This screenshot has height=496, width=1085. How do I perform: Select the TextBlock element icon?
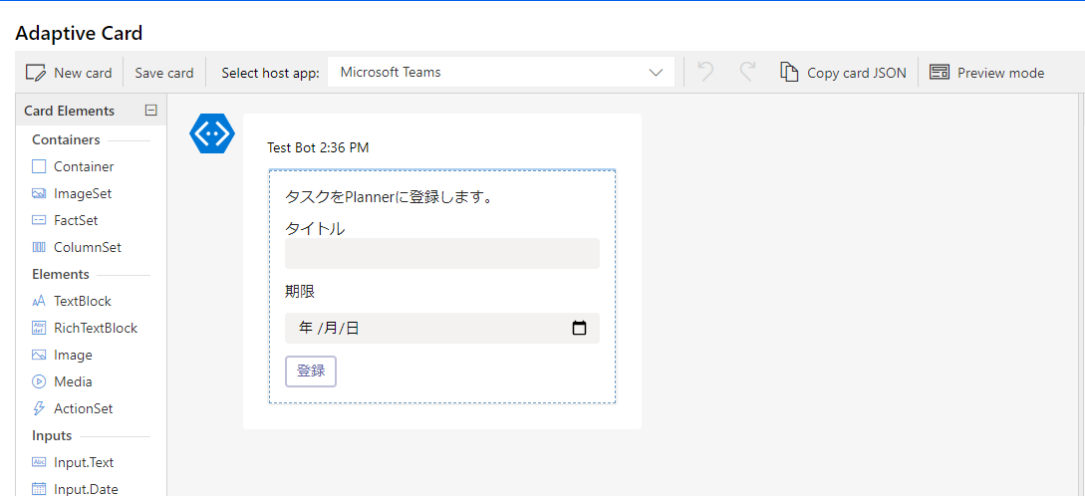pyautogui.click(x=39, y=301)
